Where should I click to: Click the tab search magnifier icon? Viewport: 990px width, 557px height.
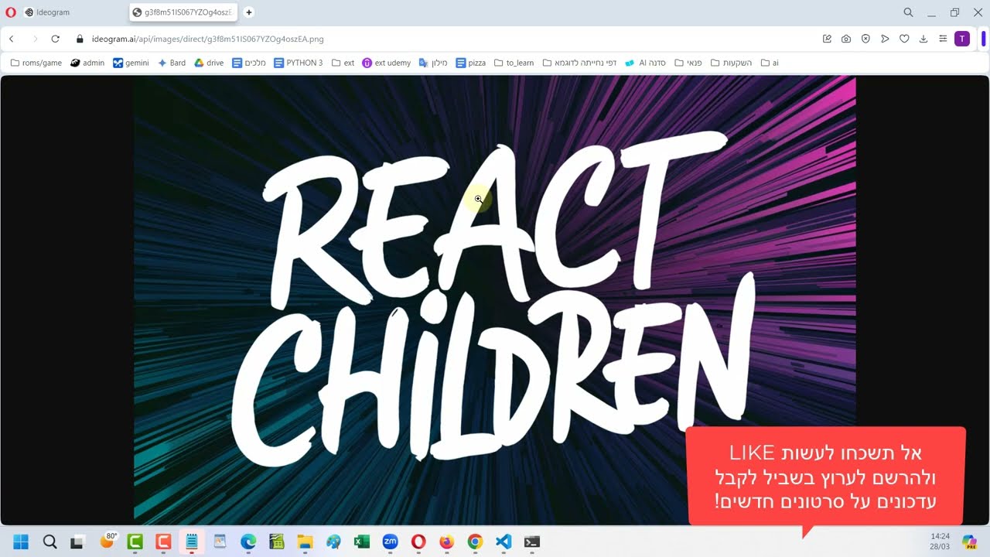pyautogui.click(x=908, y=12)
